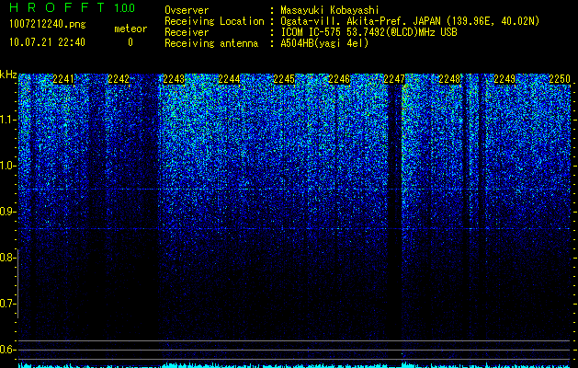Screen dimensions: 578x368
Task: Click the 2249 time marker
Action: pyautogui.click(x=504, y=79)
